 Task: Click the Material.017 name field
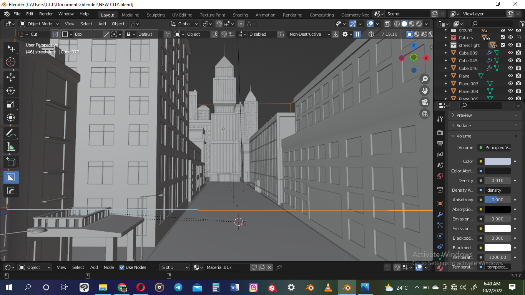pos(228,267)
